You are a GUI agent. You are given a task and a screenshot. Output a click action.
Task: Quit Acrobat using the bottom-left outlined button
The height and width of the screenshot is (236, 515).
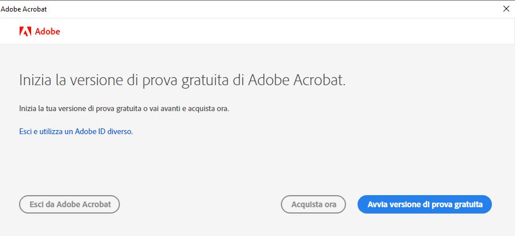point(70,204)
